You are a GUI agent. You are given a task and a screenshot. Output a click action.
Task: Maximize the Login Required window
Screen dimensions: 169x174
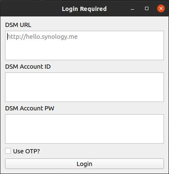(147, 8)
